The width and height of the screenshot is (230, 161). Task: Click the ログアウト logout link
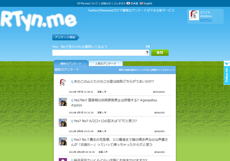pos(206,20)
